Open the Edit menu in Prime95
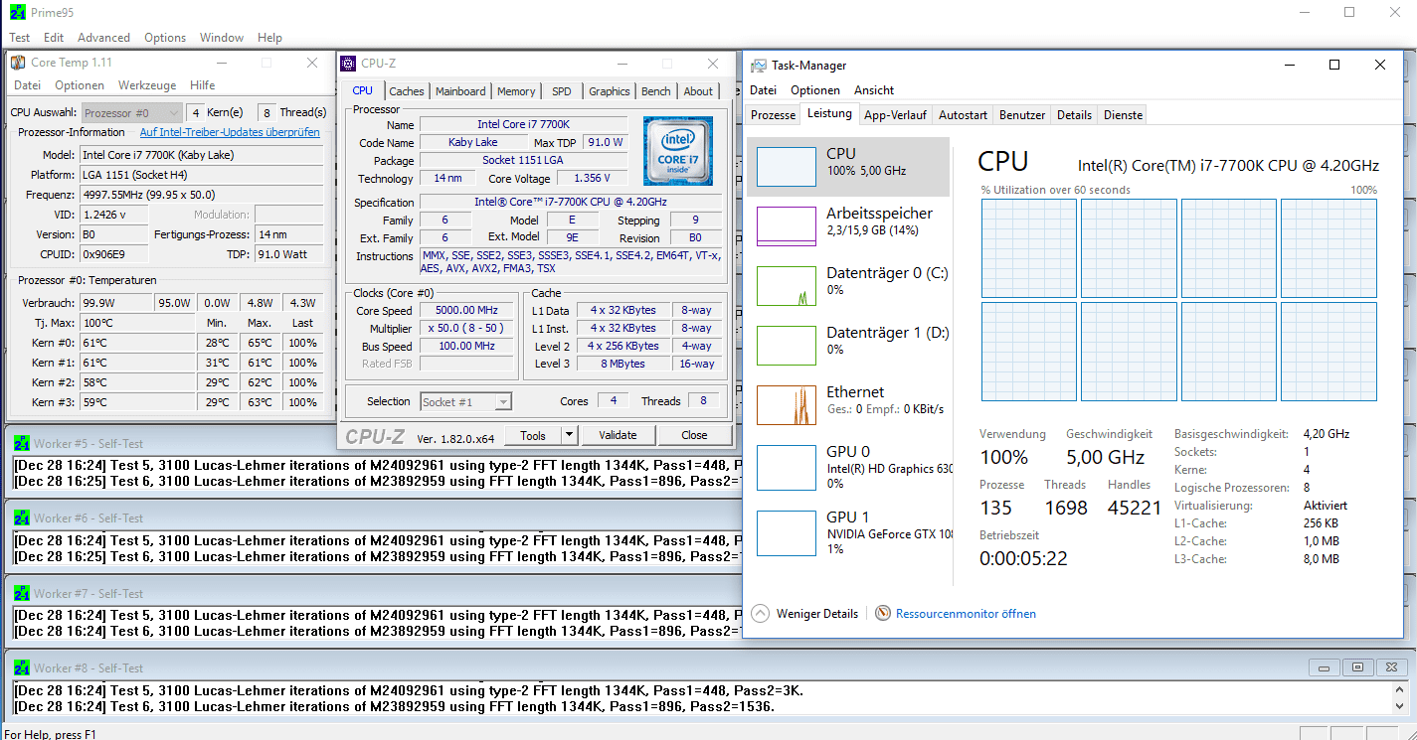1417x740 pixels. click(54, 38)
